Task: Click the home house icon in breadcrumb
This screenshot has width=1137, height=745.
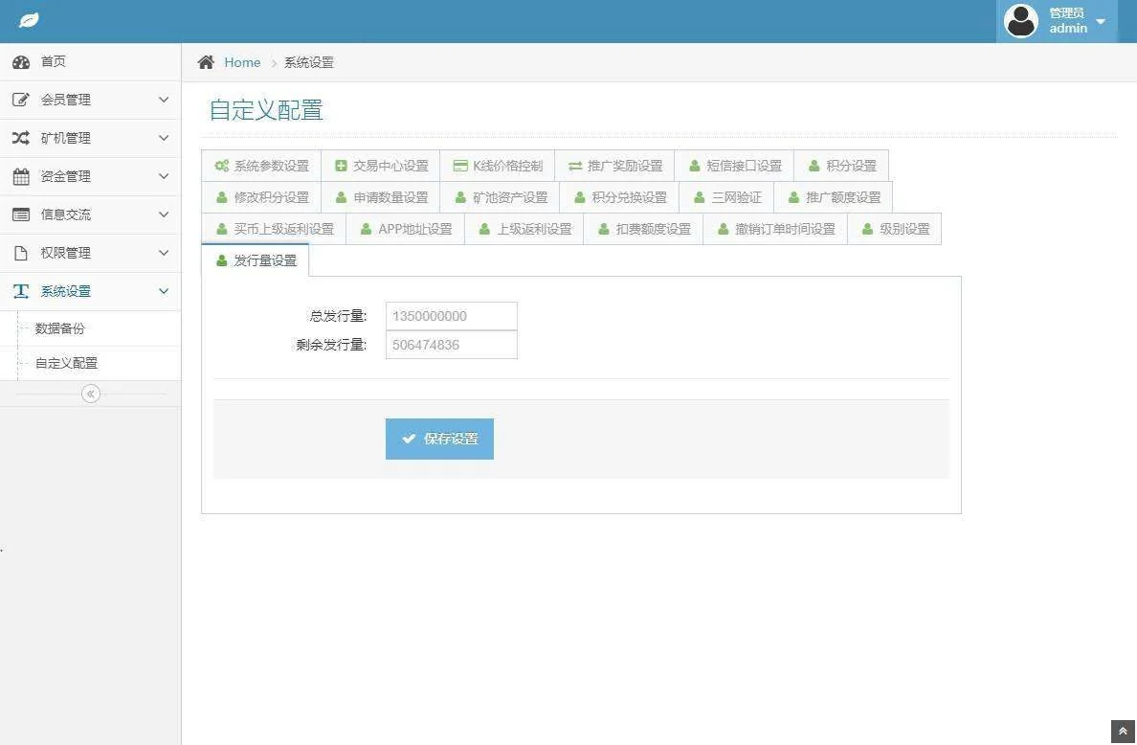Action: point(206,62)
